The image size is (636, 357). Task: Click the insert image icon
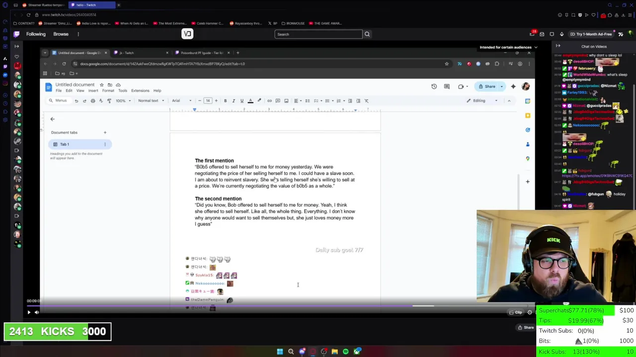pyautogui.click(x=286, y=101)
